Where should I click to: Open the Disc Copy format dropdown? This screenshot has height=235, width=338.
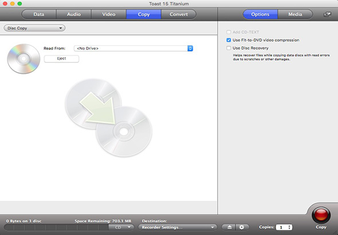[34, 28]
